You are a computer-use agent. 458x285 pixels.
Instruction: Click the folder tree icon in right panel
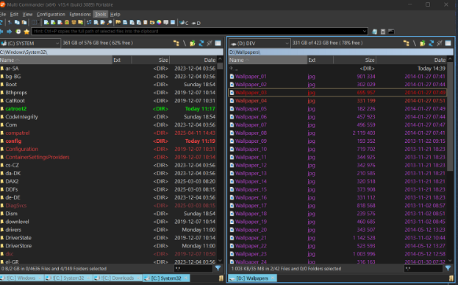(407, 43)
